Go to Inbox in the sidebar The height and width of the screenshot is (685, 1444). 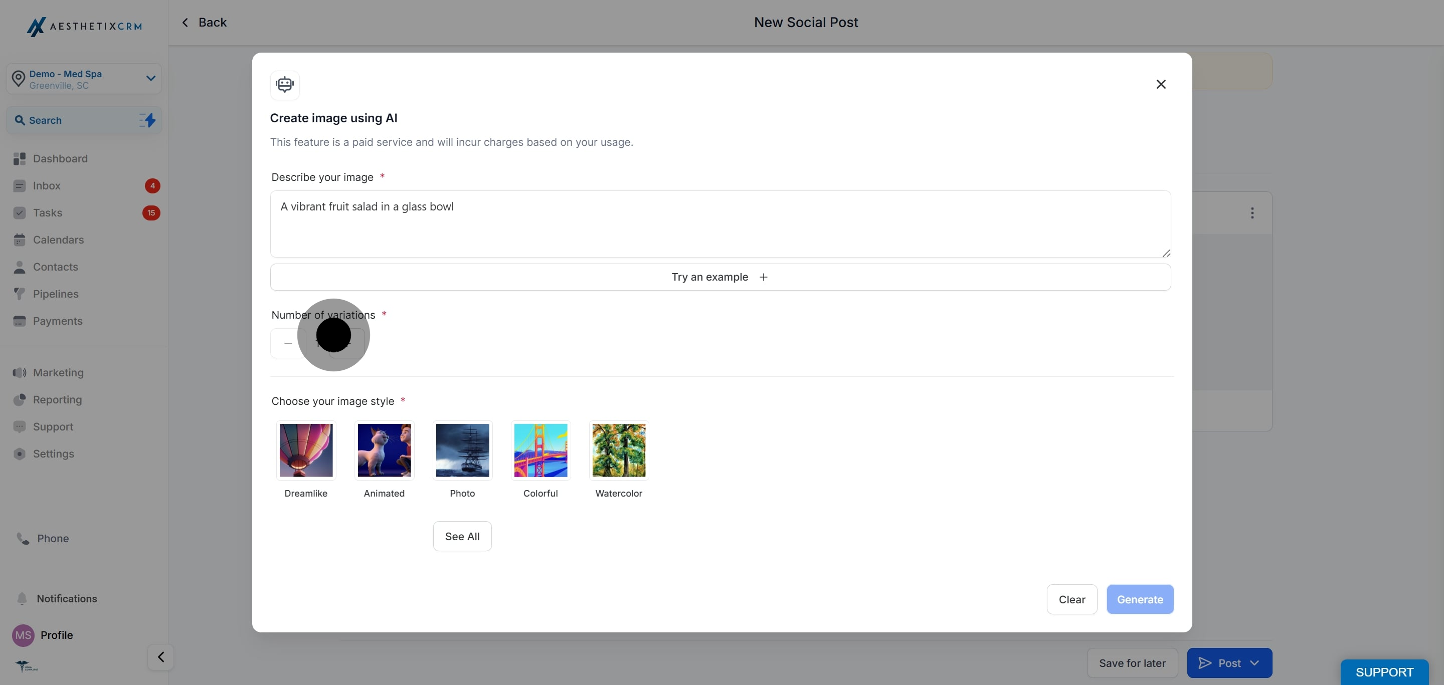click(x=47, y=185)
